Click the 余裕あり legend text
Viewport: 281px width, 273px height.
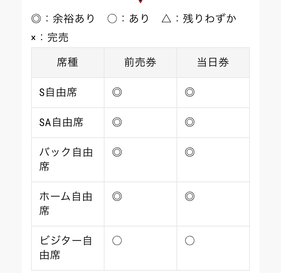(x=73, y=19)
